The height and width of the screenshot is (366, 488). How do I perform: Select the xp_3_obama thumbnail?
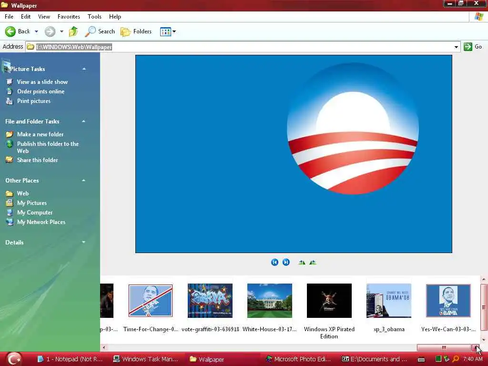[x=389, y=301]
